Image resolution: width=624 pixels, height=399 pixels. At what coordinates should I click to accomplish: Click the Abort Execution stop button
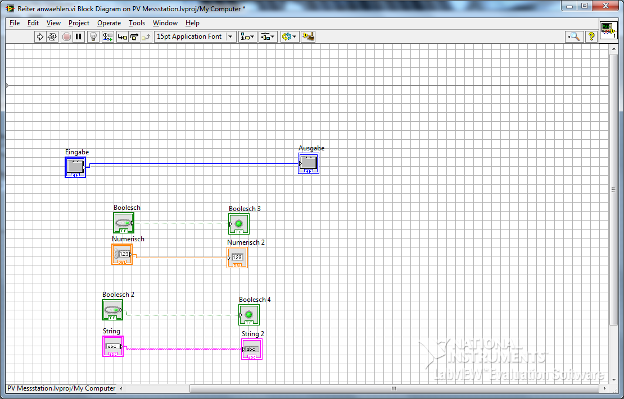click(66, 37)
